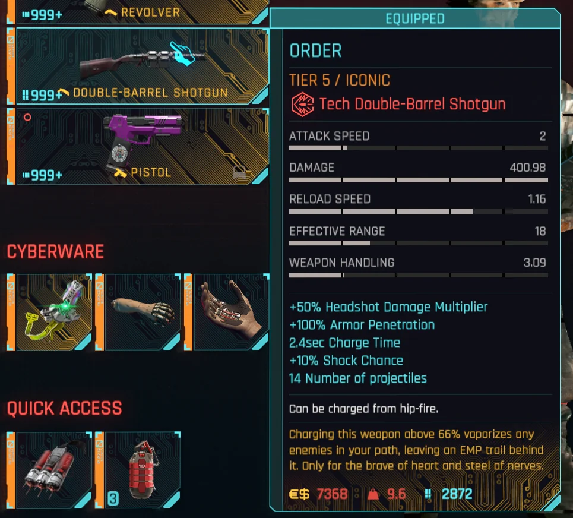Image resolution: width=573 pixels, height=518 pixels.
Task: Click the Damage stat bar
Action: point(419,180)
